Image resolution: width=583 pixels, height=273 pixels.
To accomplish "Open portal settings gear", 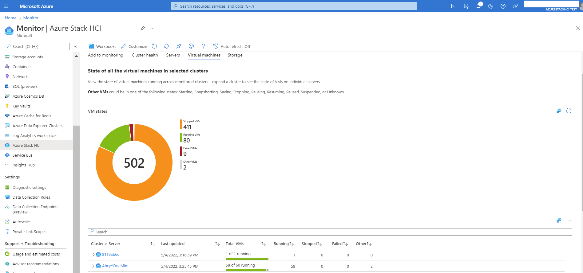I will (x=491, y=6).
